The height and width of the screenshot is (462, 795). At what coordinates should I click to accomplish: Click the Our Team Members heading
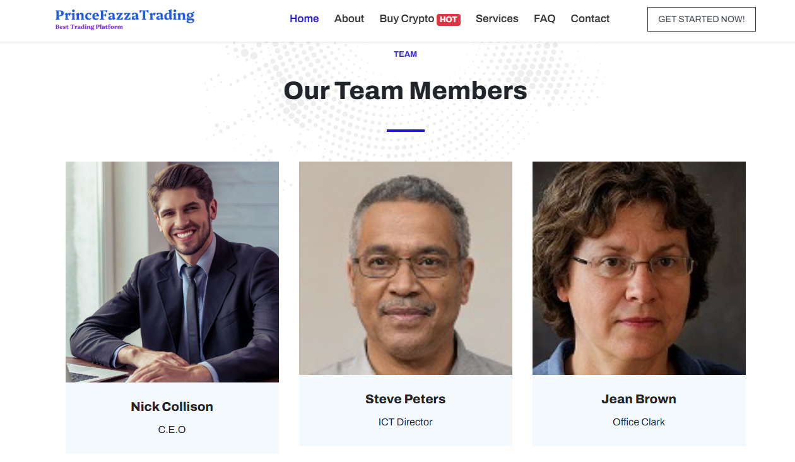coord(405,91)
